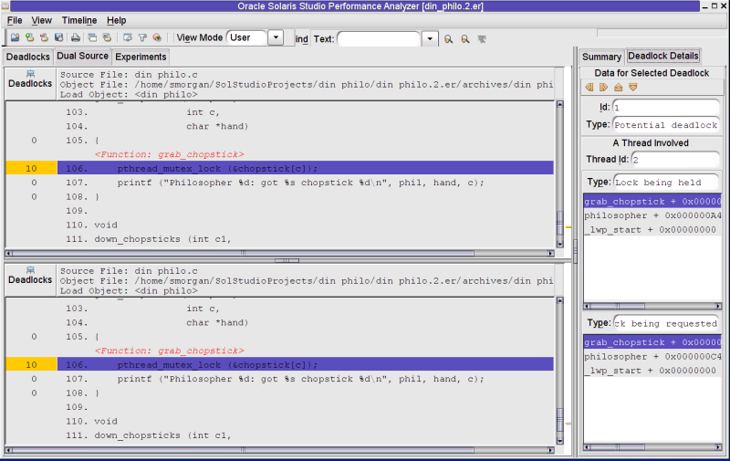Click line 107 printf in the upper source pane
The image size is (730, 461).
coord(306,183)
